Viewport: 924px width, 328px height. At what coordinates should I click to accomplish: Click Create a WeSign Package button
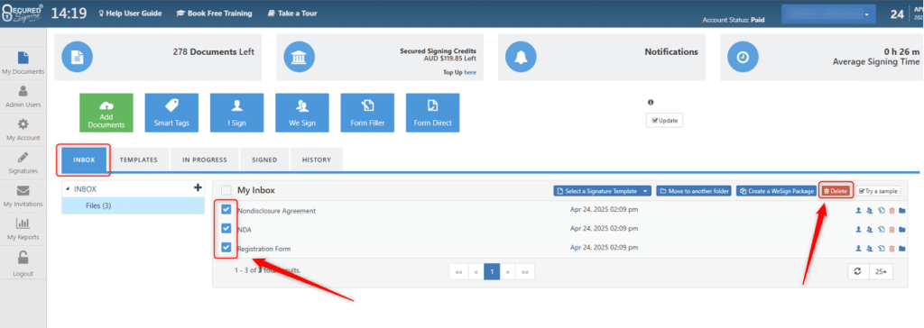(776, 191)
